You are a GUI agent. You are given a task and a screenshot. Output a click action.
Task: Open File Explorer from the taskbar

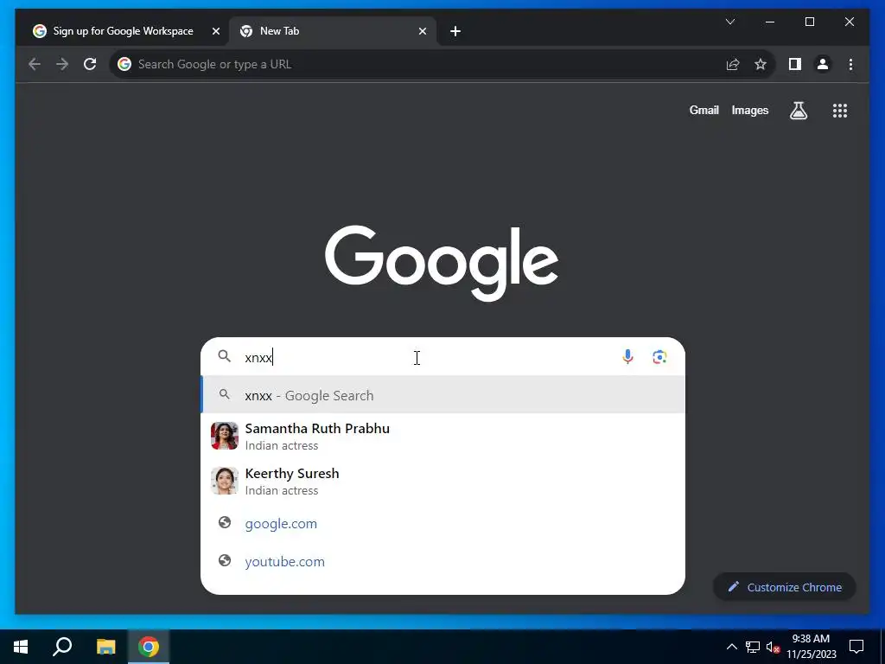105,647
